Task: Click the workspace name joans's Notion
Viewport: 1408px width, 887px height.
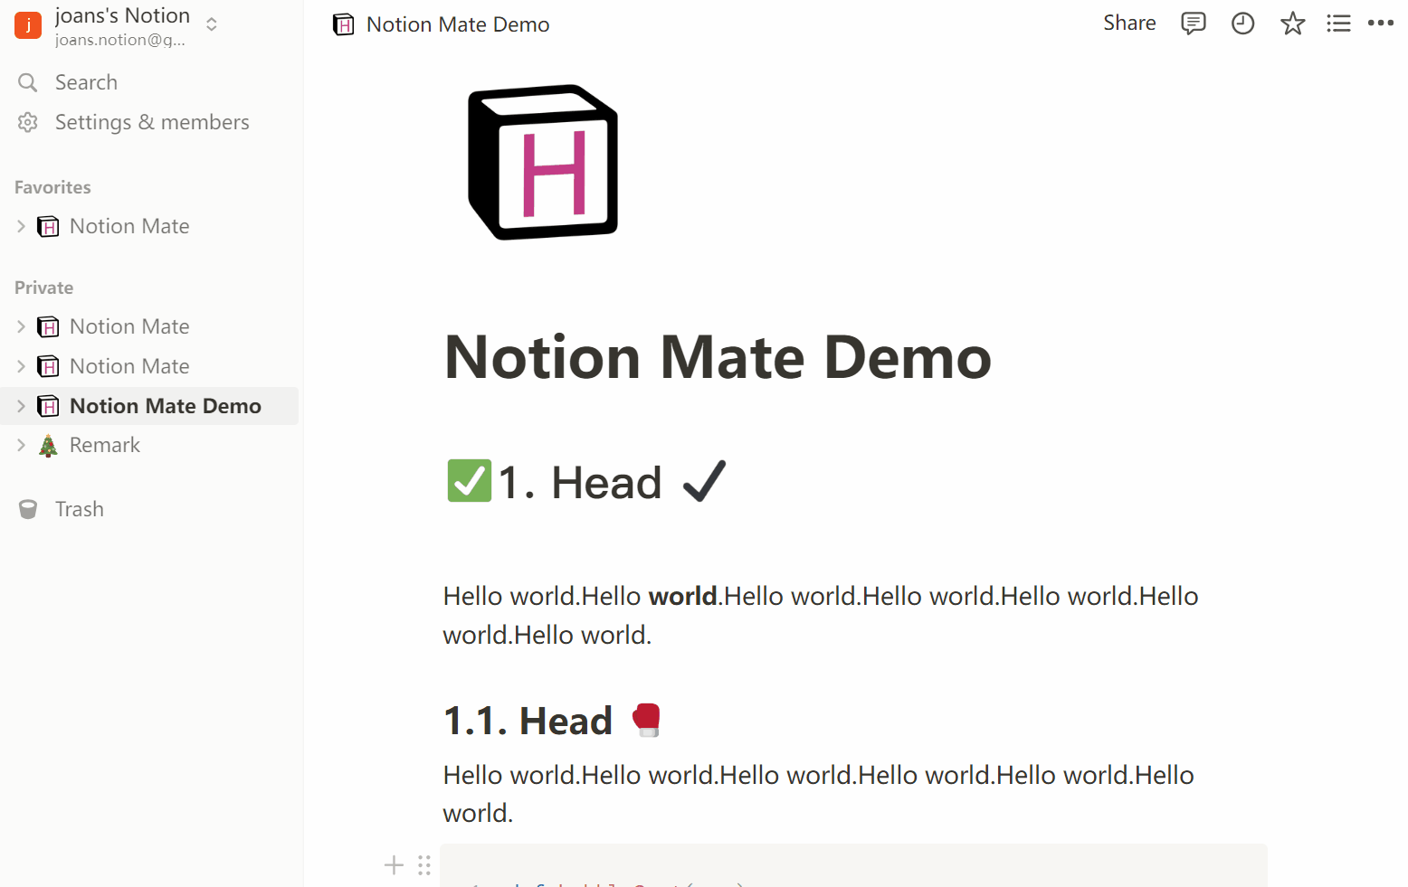Action: click(x=123, y=15)
